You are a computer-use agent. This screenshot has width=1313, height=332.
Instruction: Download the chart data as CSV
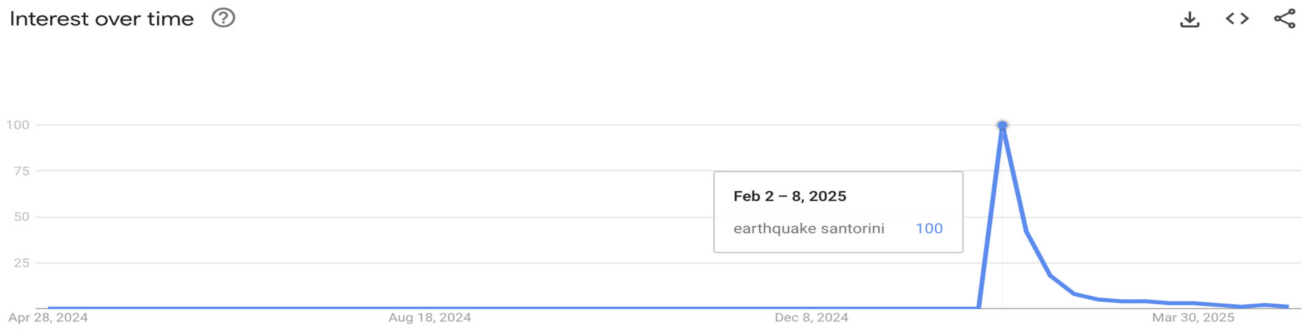point(1189,19)
